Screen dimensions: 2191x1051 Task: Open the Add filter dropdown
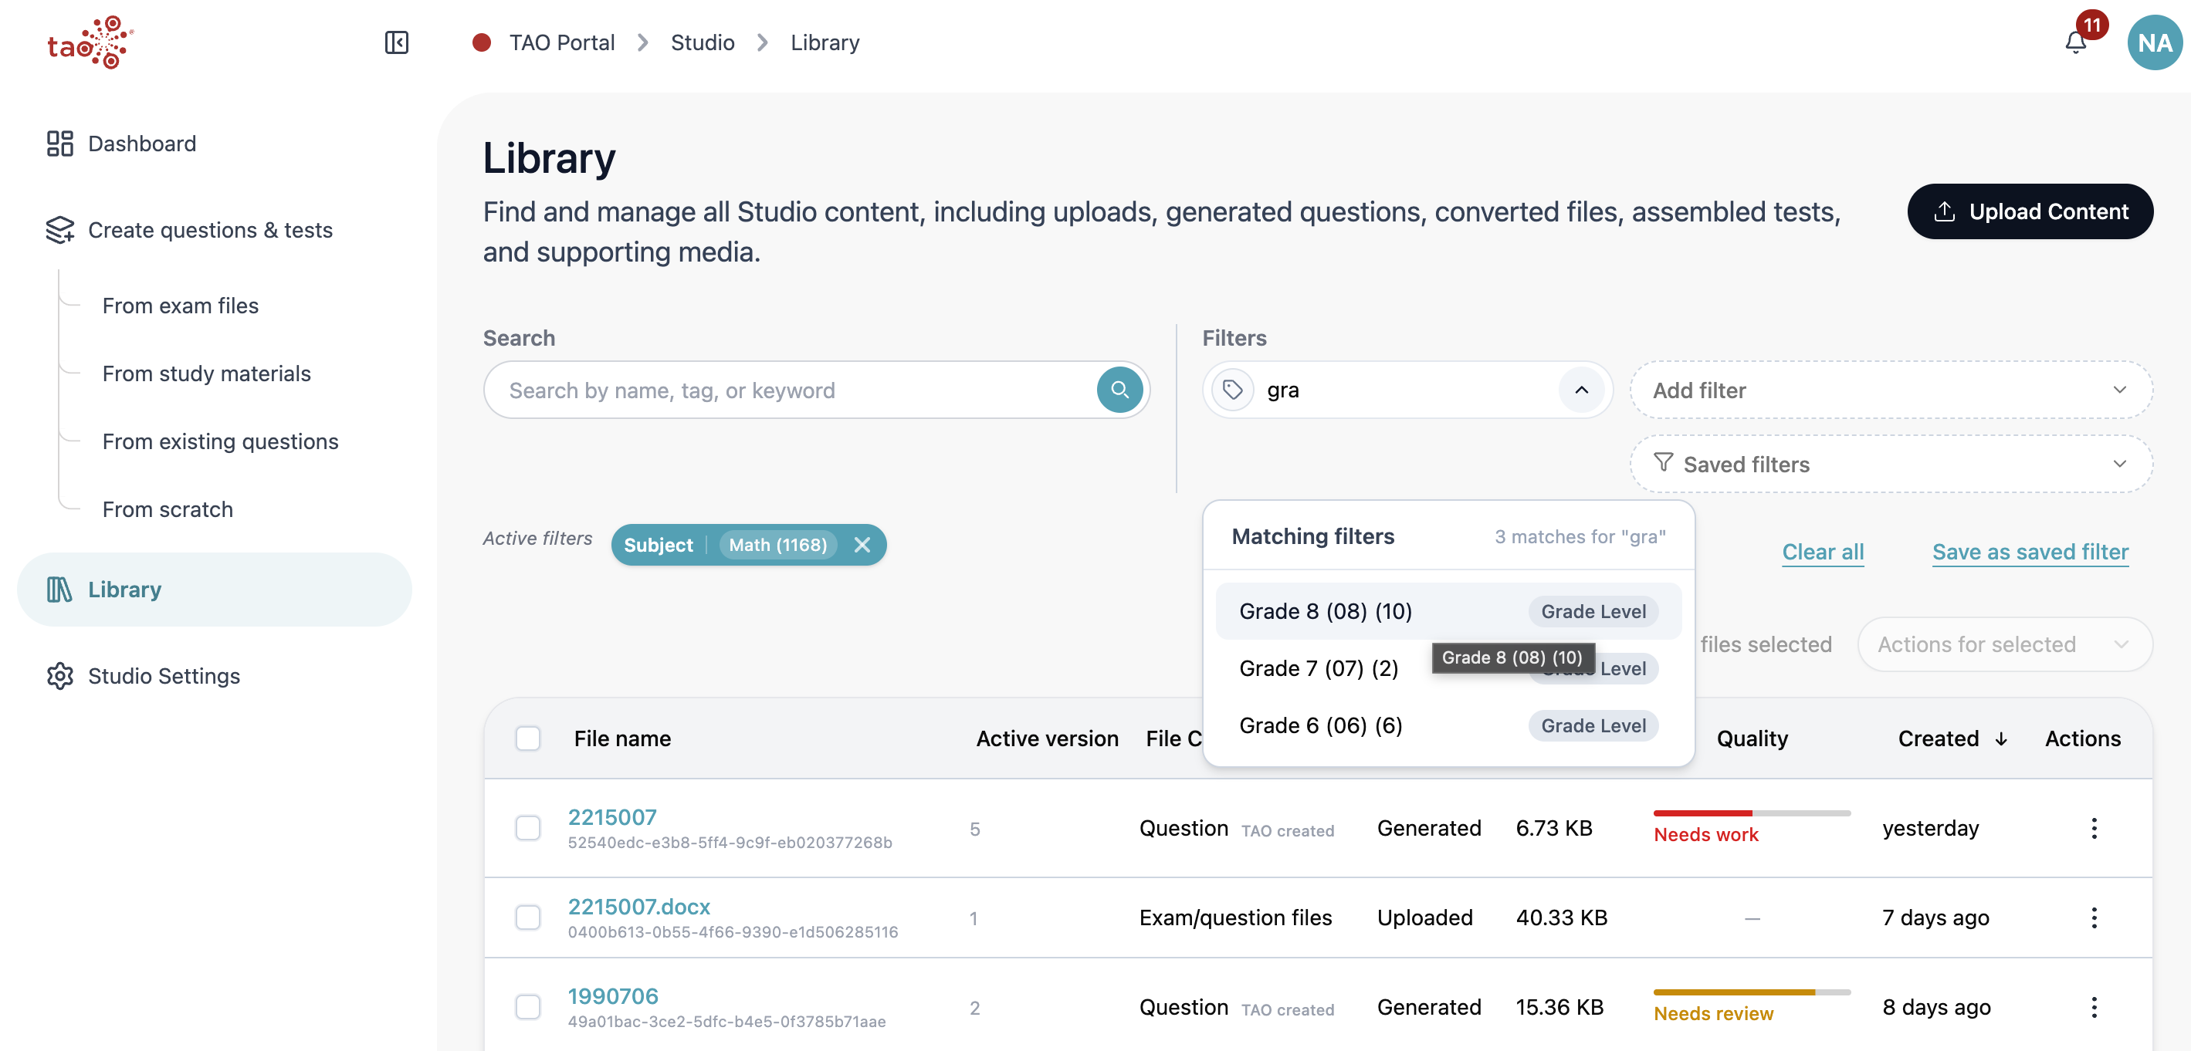(1891, 390)
